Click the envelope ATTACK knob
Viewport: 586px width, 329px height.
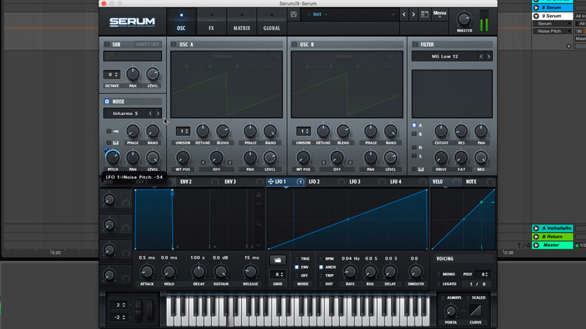(x=146, y=272)
